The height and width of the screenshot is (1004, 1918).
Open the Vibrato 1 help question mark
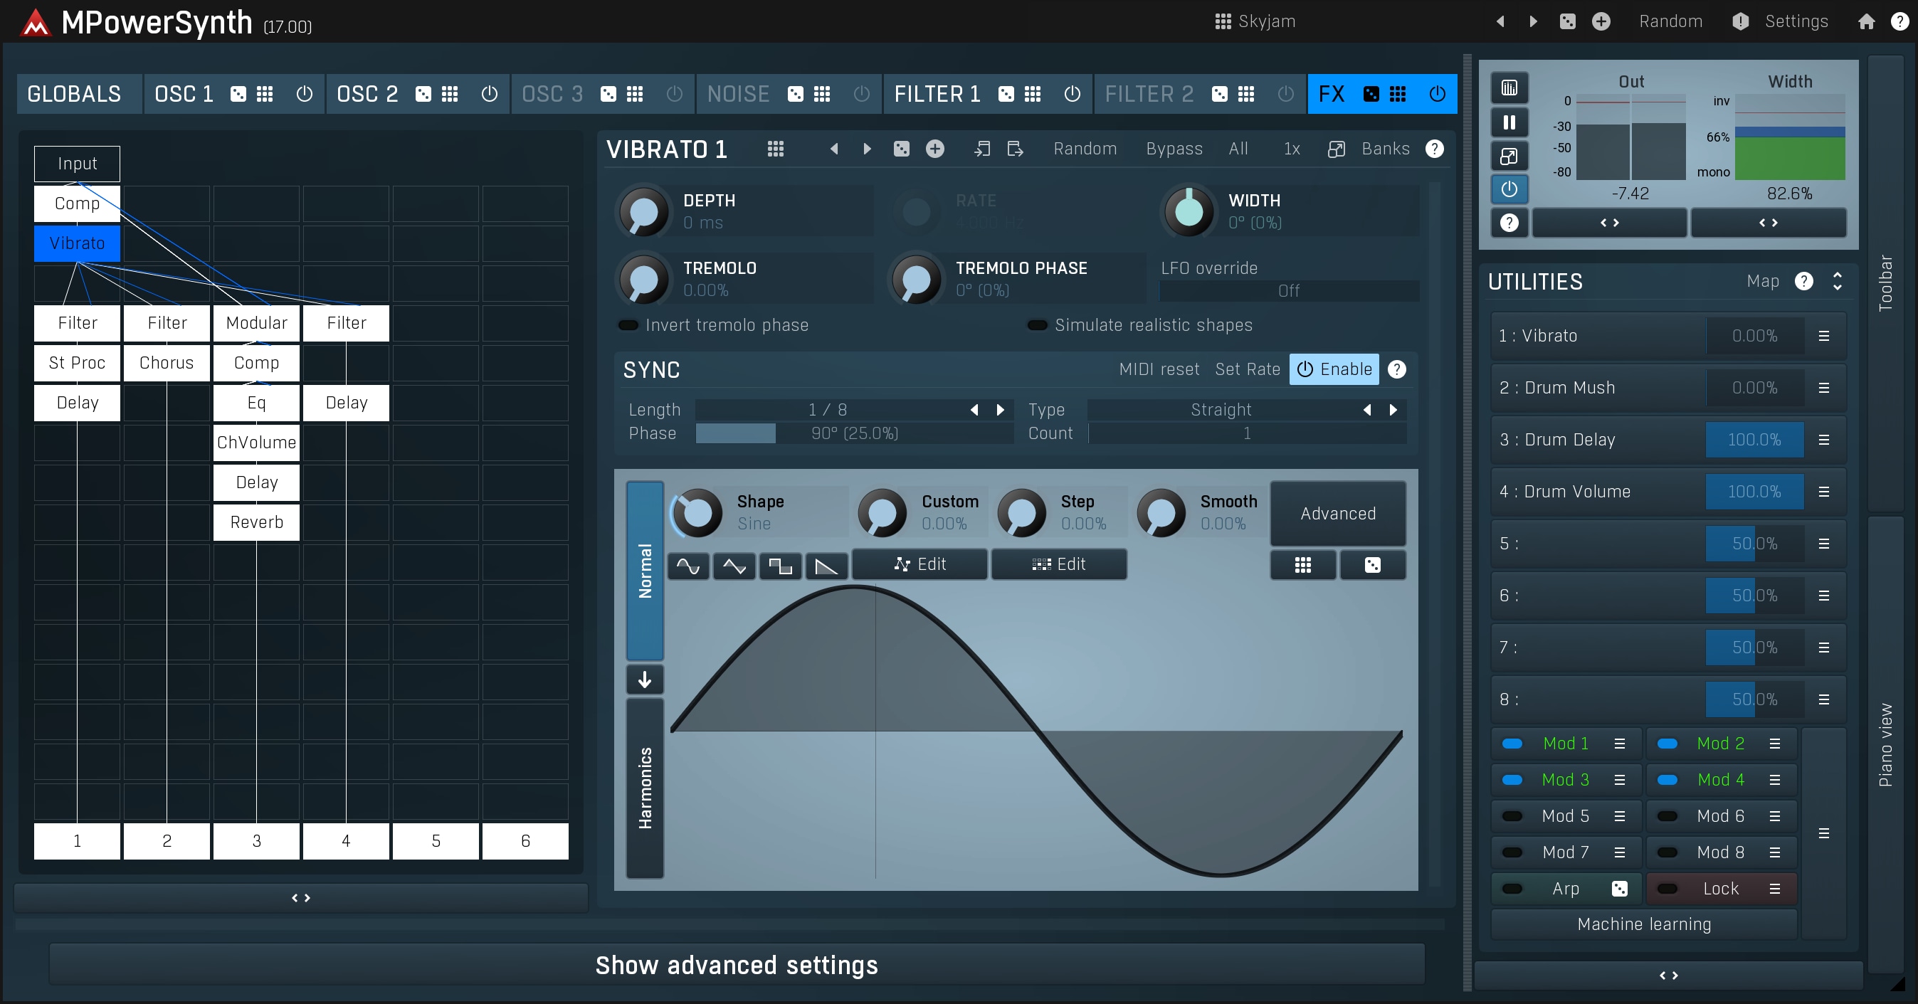[x=1434, y=149]
